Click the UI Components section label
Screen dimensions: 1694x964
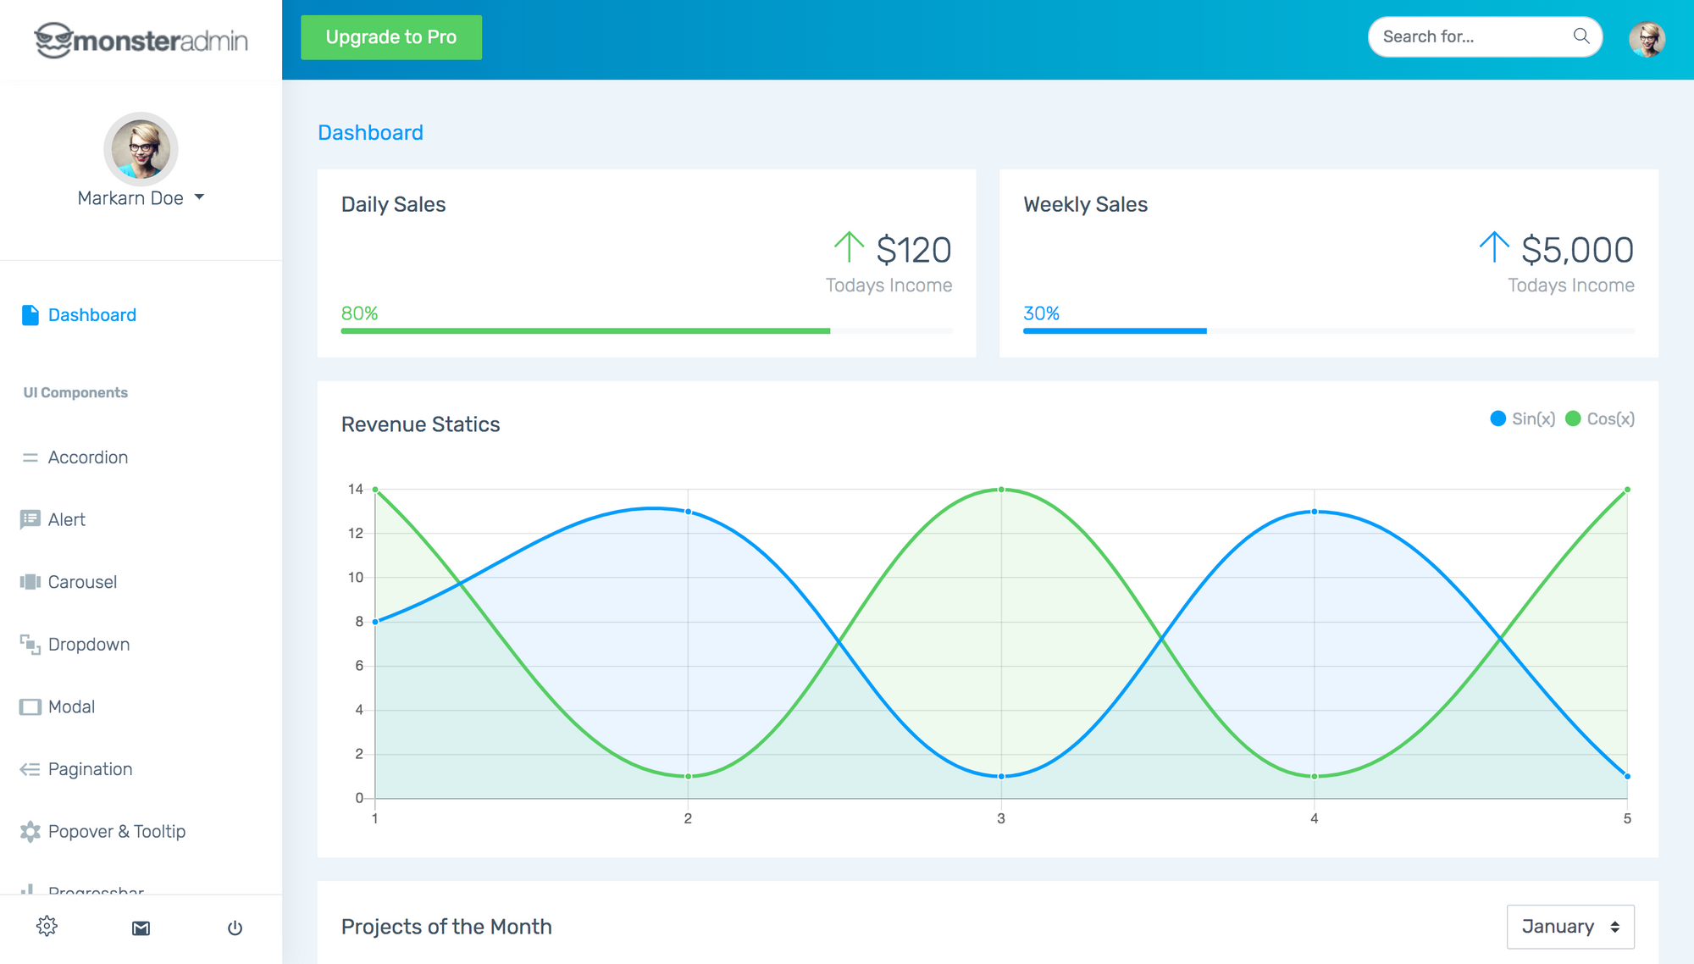[75, 393]
